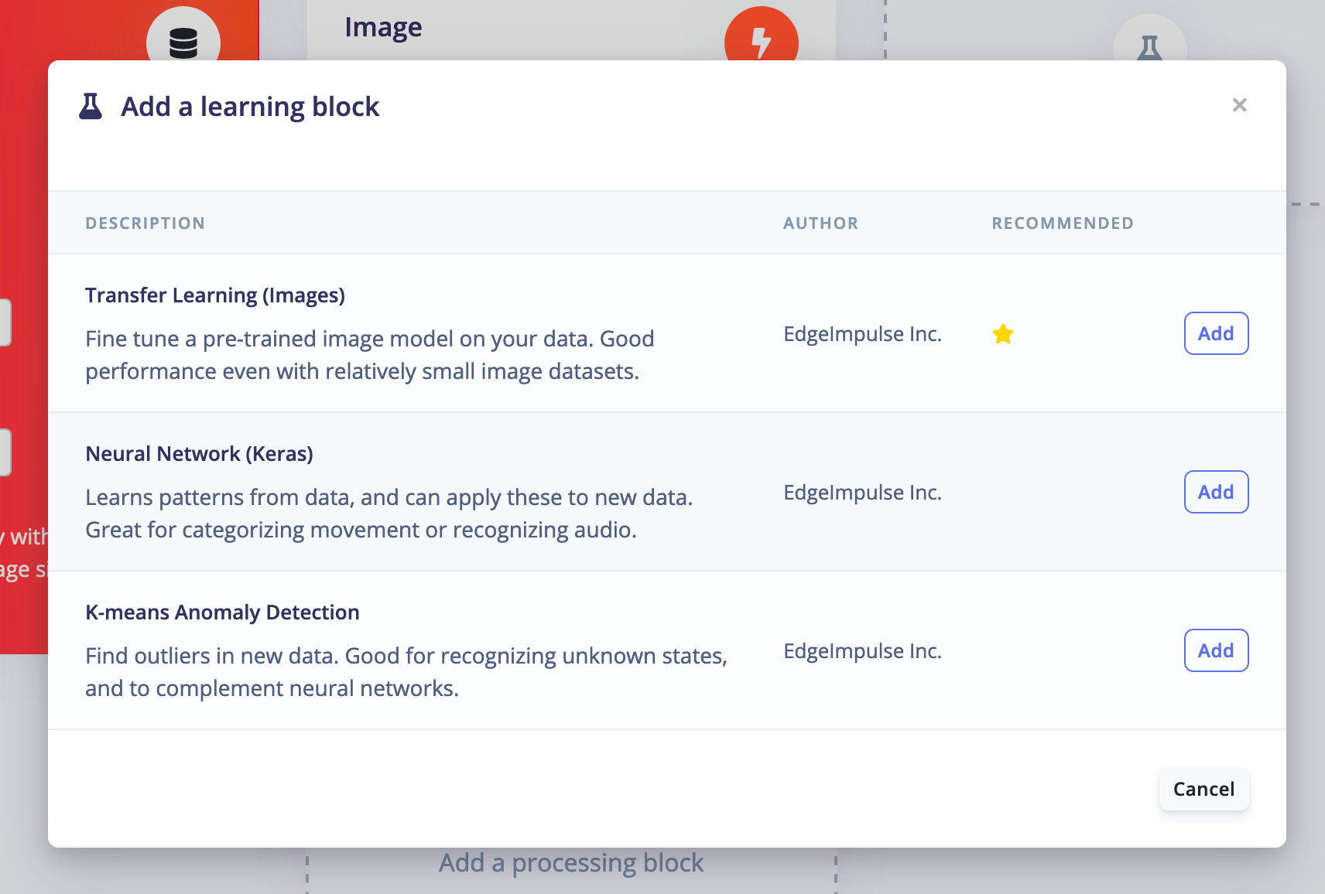Click the AUTHOR column header
The width and height of the screenshot is (1325, 894).
click(x=820, y=223)
